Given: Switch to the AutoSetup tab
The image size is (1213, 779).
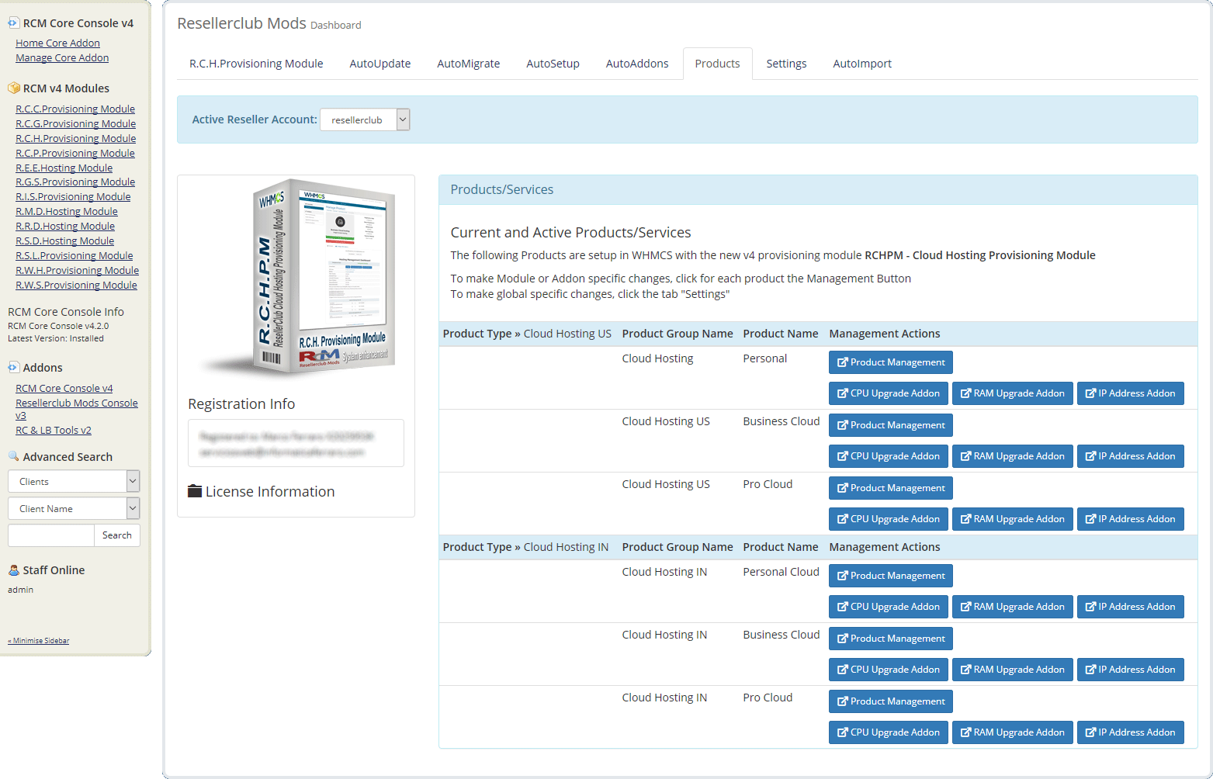Looking at the screenshot, I should [x=553, y=64].
